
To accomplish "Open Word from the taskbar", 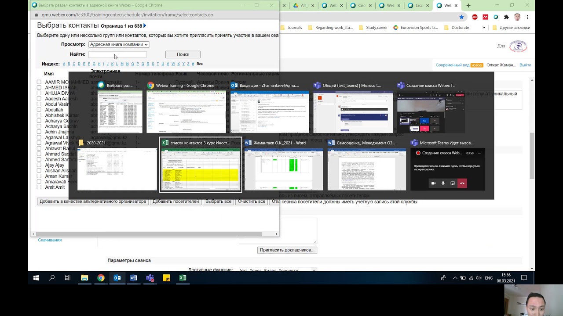I will tap(134, 278).
